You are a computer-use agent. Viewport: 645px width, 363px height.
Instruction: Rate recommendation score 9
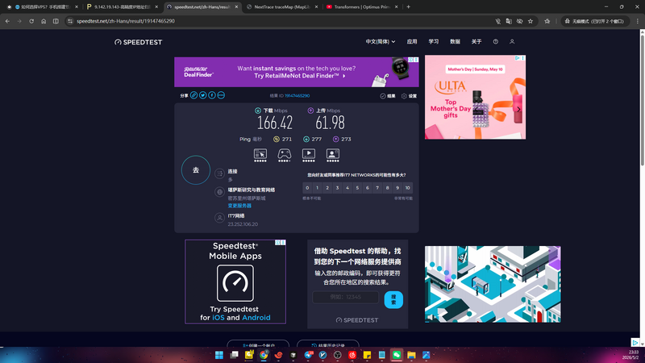(x=397, y=188)
